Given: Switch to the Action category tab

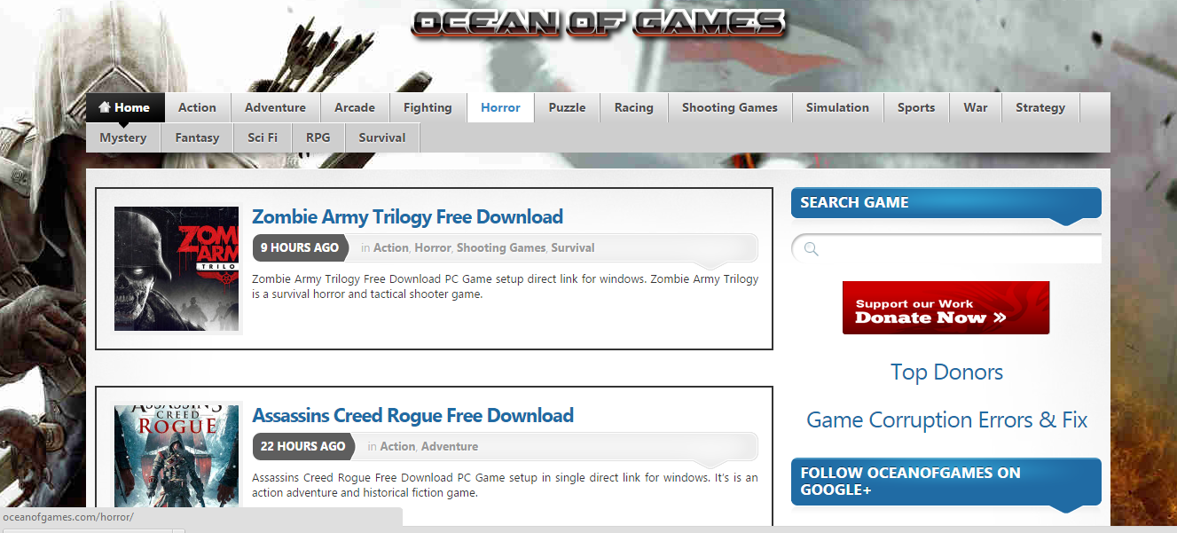Looking at the screenshot, I should pyautogui.click(x=197, y=106).
